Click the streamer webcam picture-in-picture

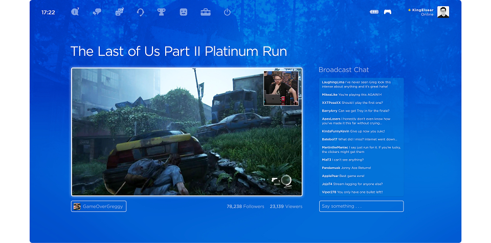(281, 89)
